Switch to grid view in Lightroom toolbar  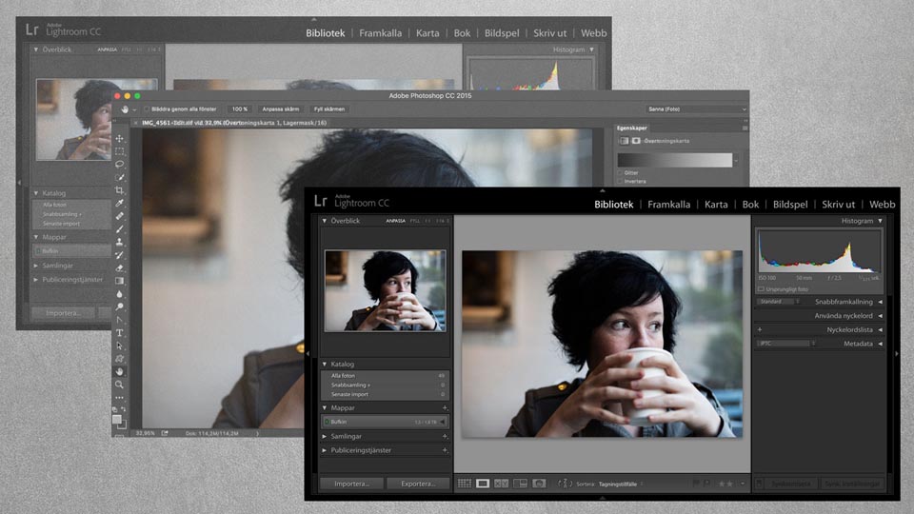pyautogui.click(x=465, y=484)
